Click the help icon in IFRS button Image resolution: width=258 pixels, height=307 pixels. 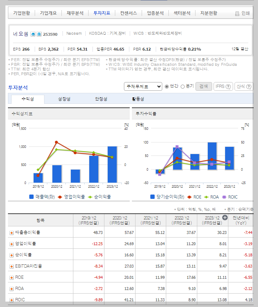228,86
